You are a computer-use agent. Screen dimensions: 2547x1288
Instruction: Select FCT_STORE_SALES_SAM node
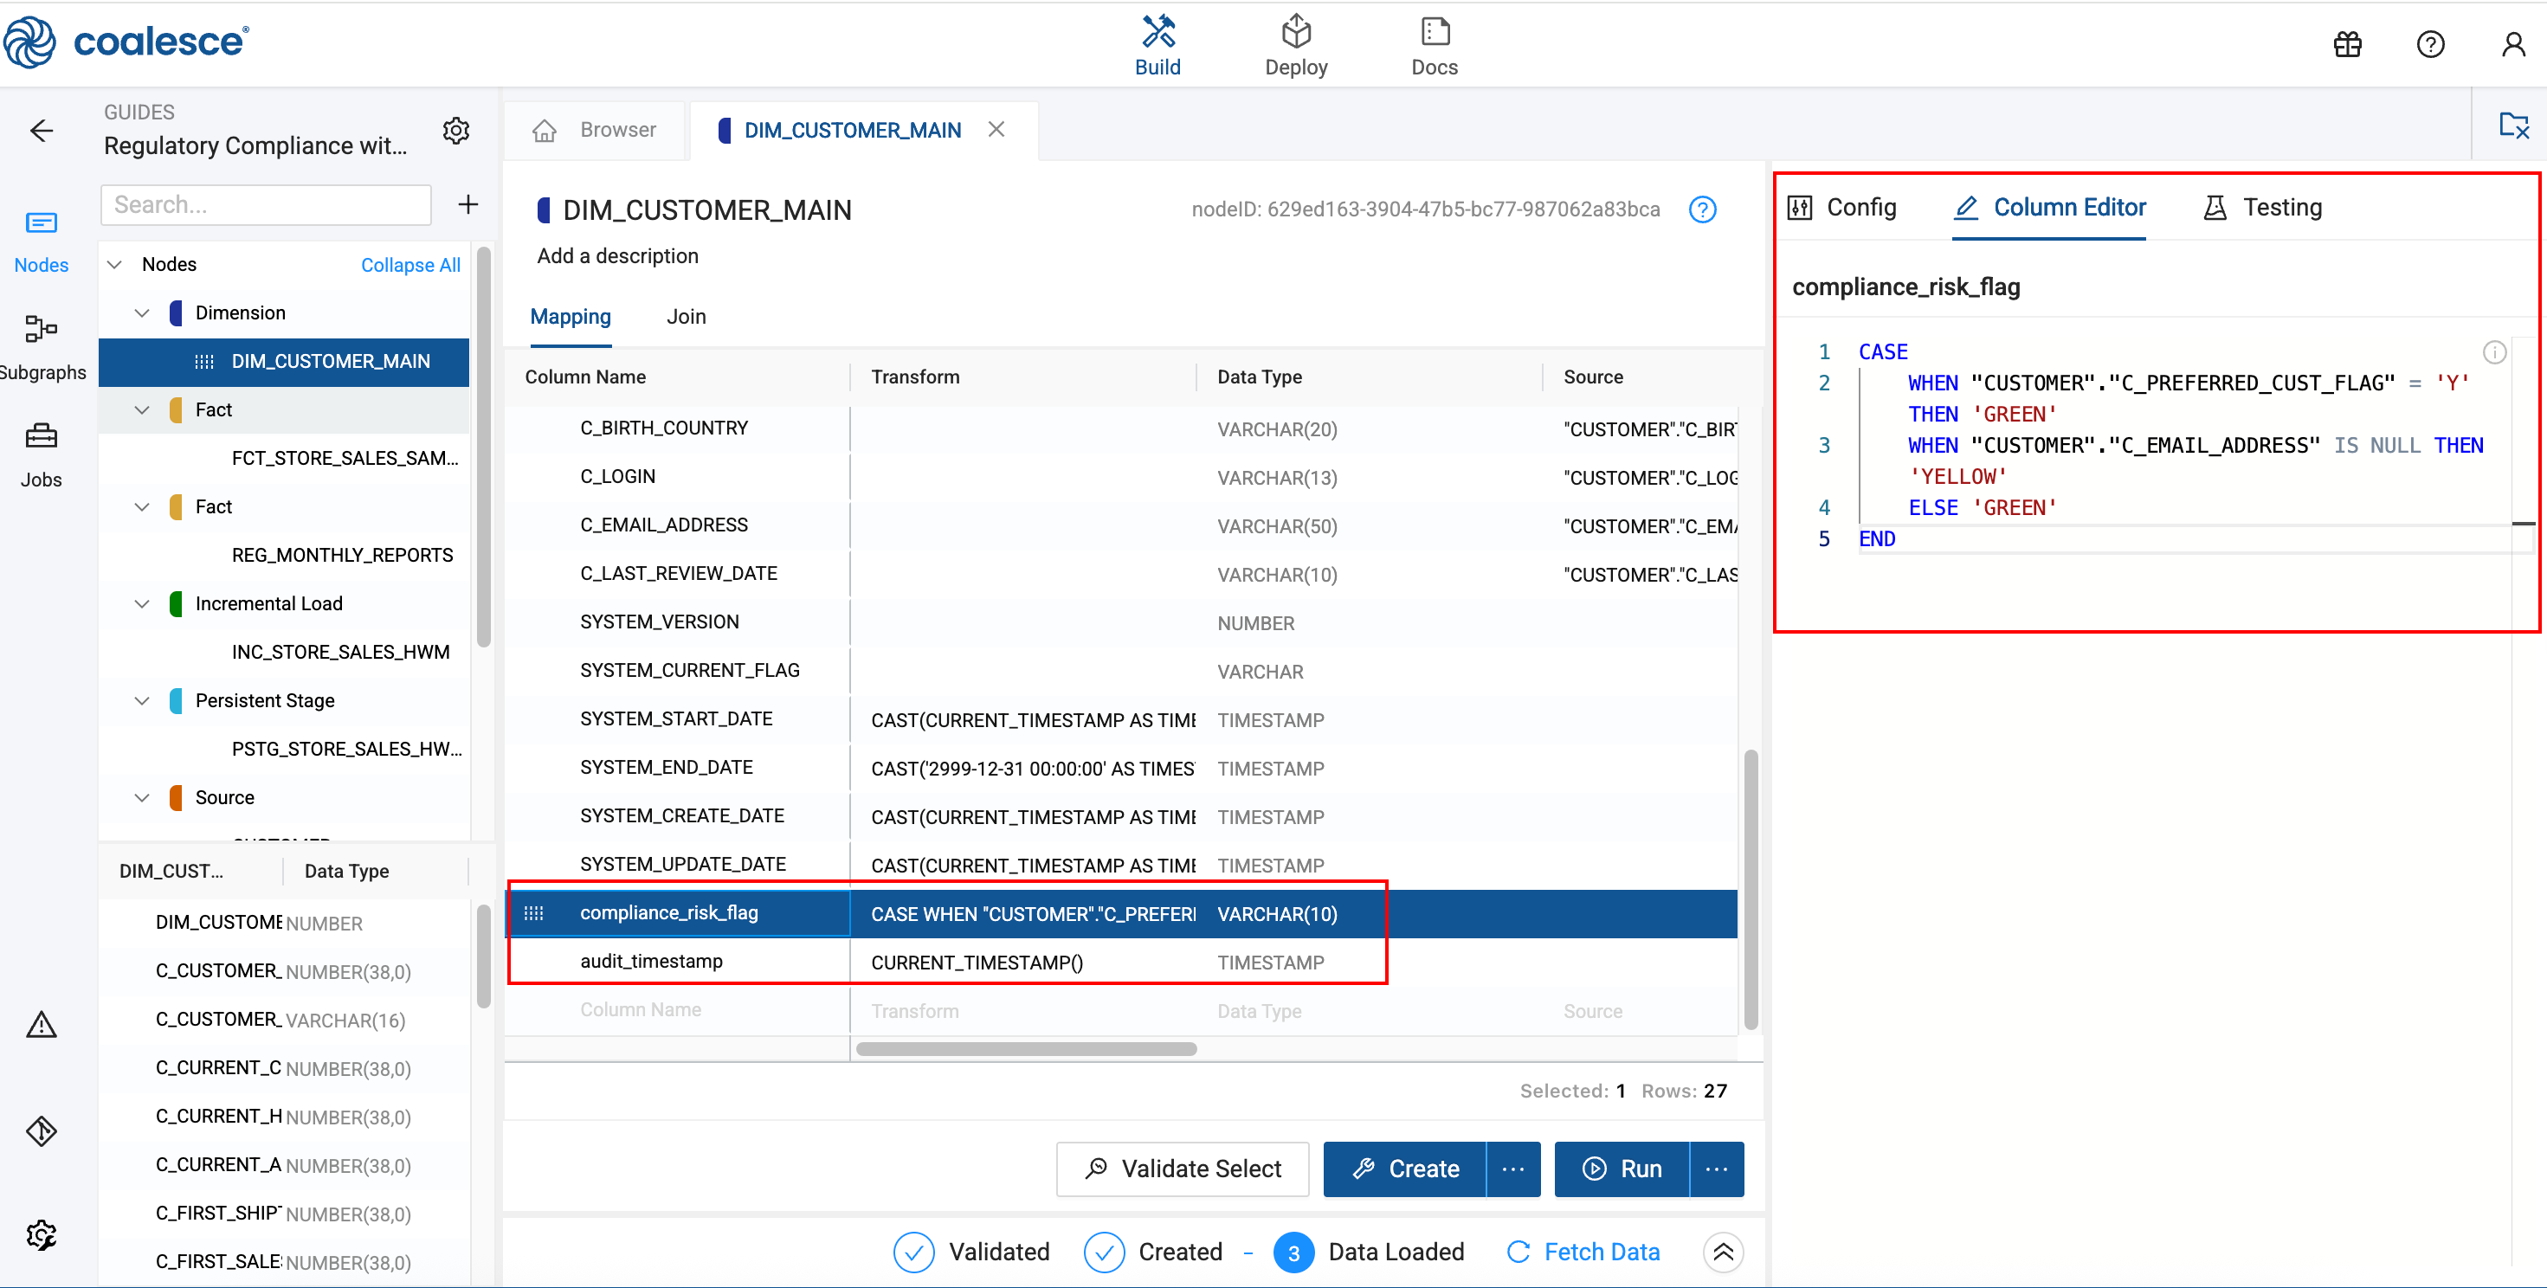(345, 458)
